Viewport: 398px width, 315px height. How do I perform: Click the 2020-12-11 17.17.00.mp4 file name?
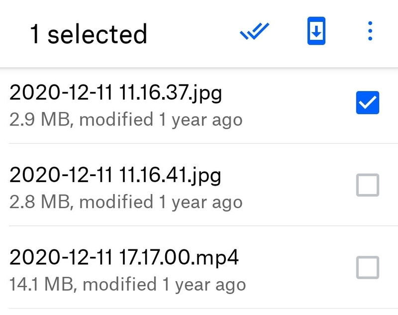tap(124, 257)
